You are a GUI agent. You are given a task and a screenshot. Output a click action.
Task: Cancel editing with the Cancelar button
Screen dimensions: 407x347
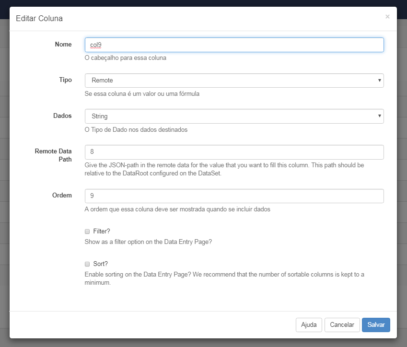pos(342,324)
